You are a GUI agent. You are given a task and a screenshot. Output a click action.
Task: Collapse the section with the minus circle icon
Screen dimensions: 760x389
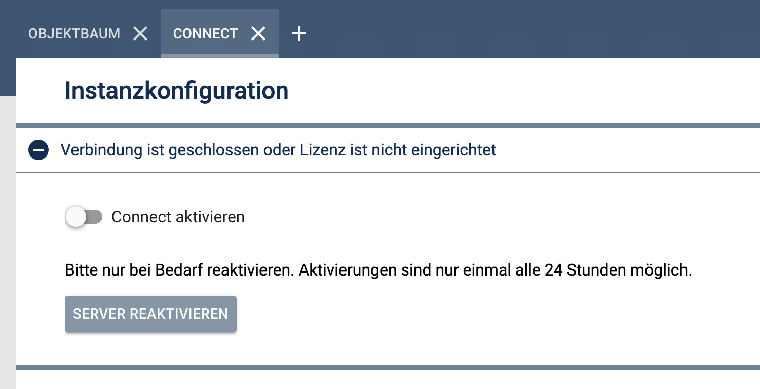pyautogui.click(x=39, y=150)
